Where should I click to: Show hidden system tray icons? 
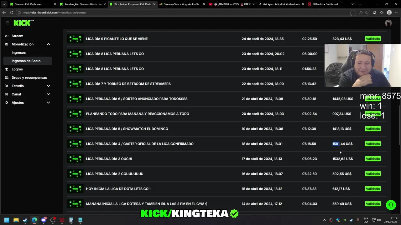click(325, 220)
